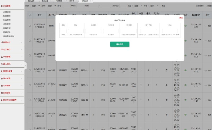Click the 管理员管理 person icon
Screen dimensions: 212x130
click(2, 71)
